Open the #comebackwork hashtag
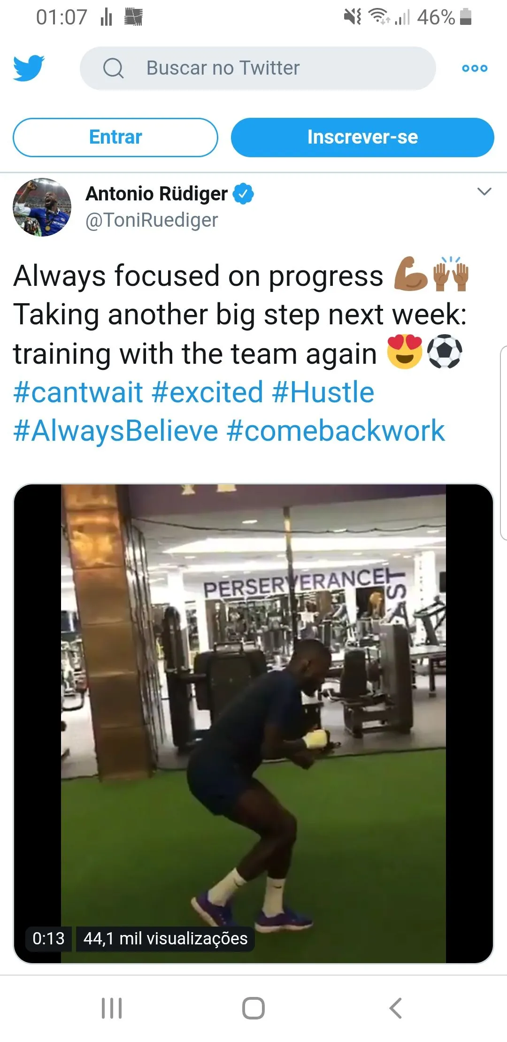This screenshot has height=1042, width=507. tap(336, 431)
